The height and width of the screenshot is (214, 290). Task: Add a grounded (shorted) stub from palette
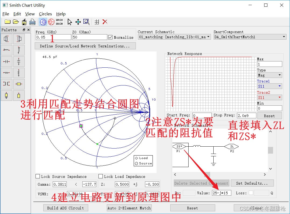tap(6, 95)
